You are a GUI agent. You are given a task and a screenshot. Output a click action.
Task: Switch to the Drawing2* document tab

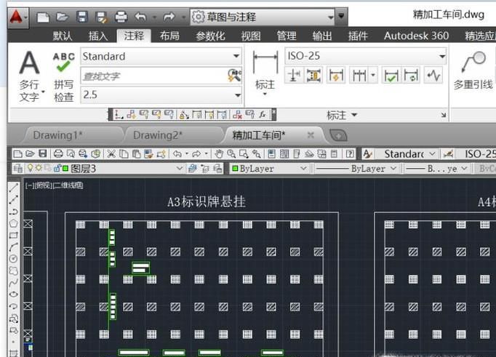(158, 135)
